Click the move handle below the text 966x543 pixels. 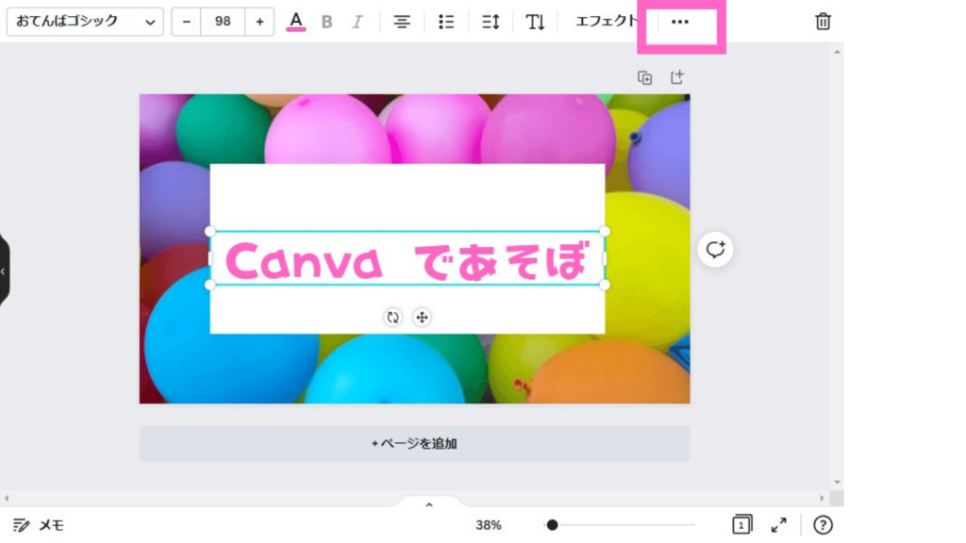coord(422,317)
